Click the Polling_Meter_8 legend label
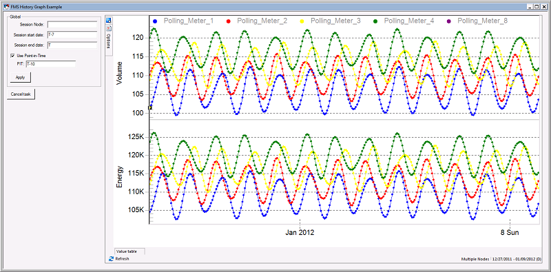Screen dimensions: 551x272 (483, 21)
